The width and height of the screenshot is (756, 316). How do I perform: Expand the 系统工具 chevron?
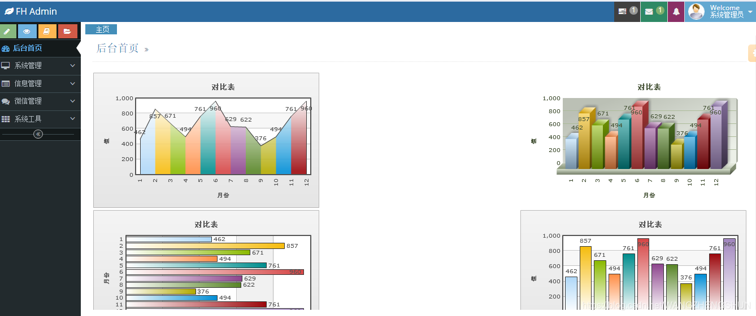pyautogui.click(x=72, y=119)
